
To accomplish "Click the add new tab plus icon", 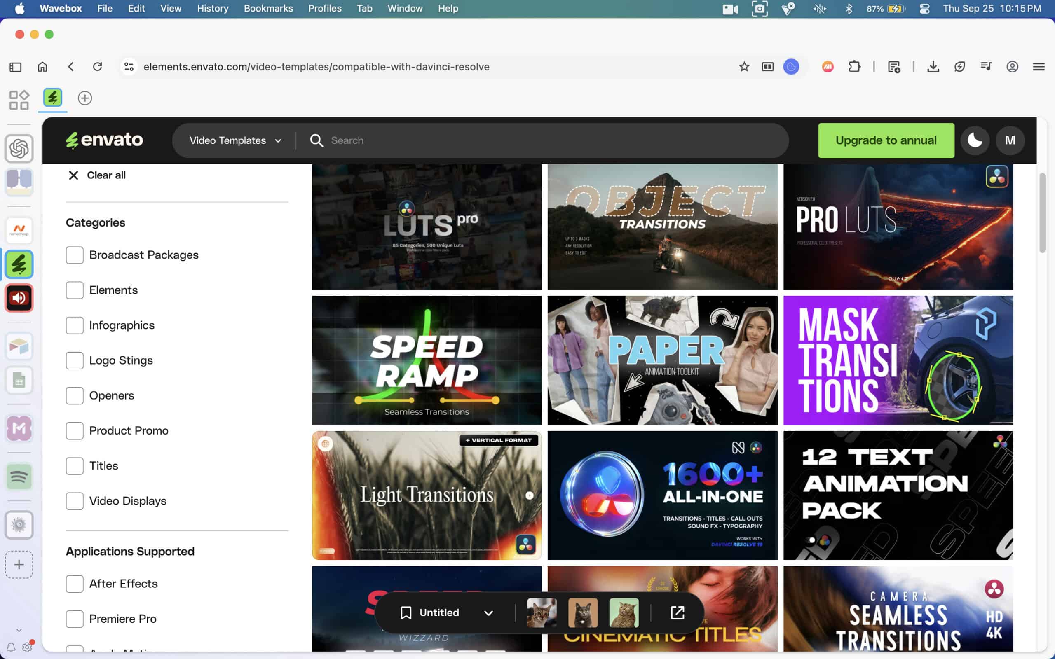I will click(84, 98).
